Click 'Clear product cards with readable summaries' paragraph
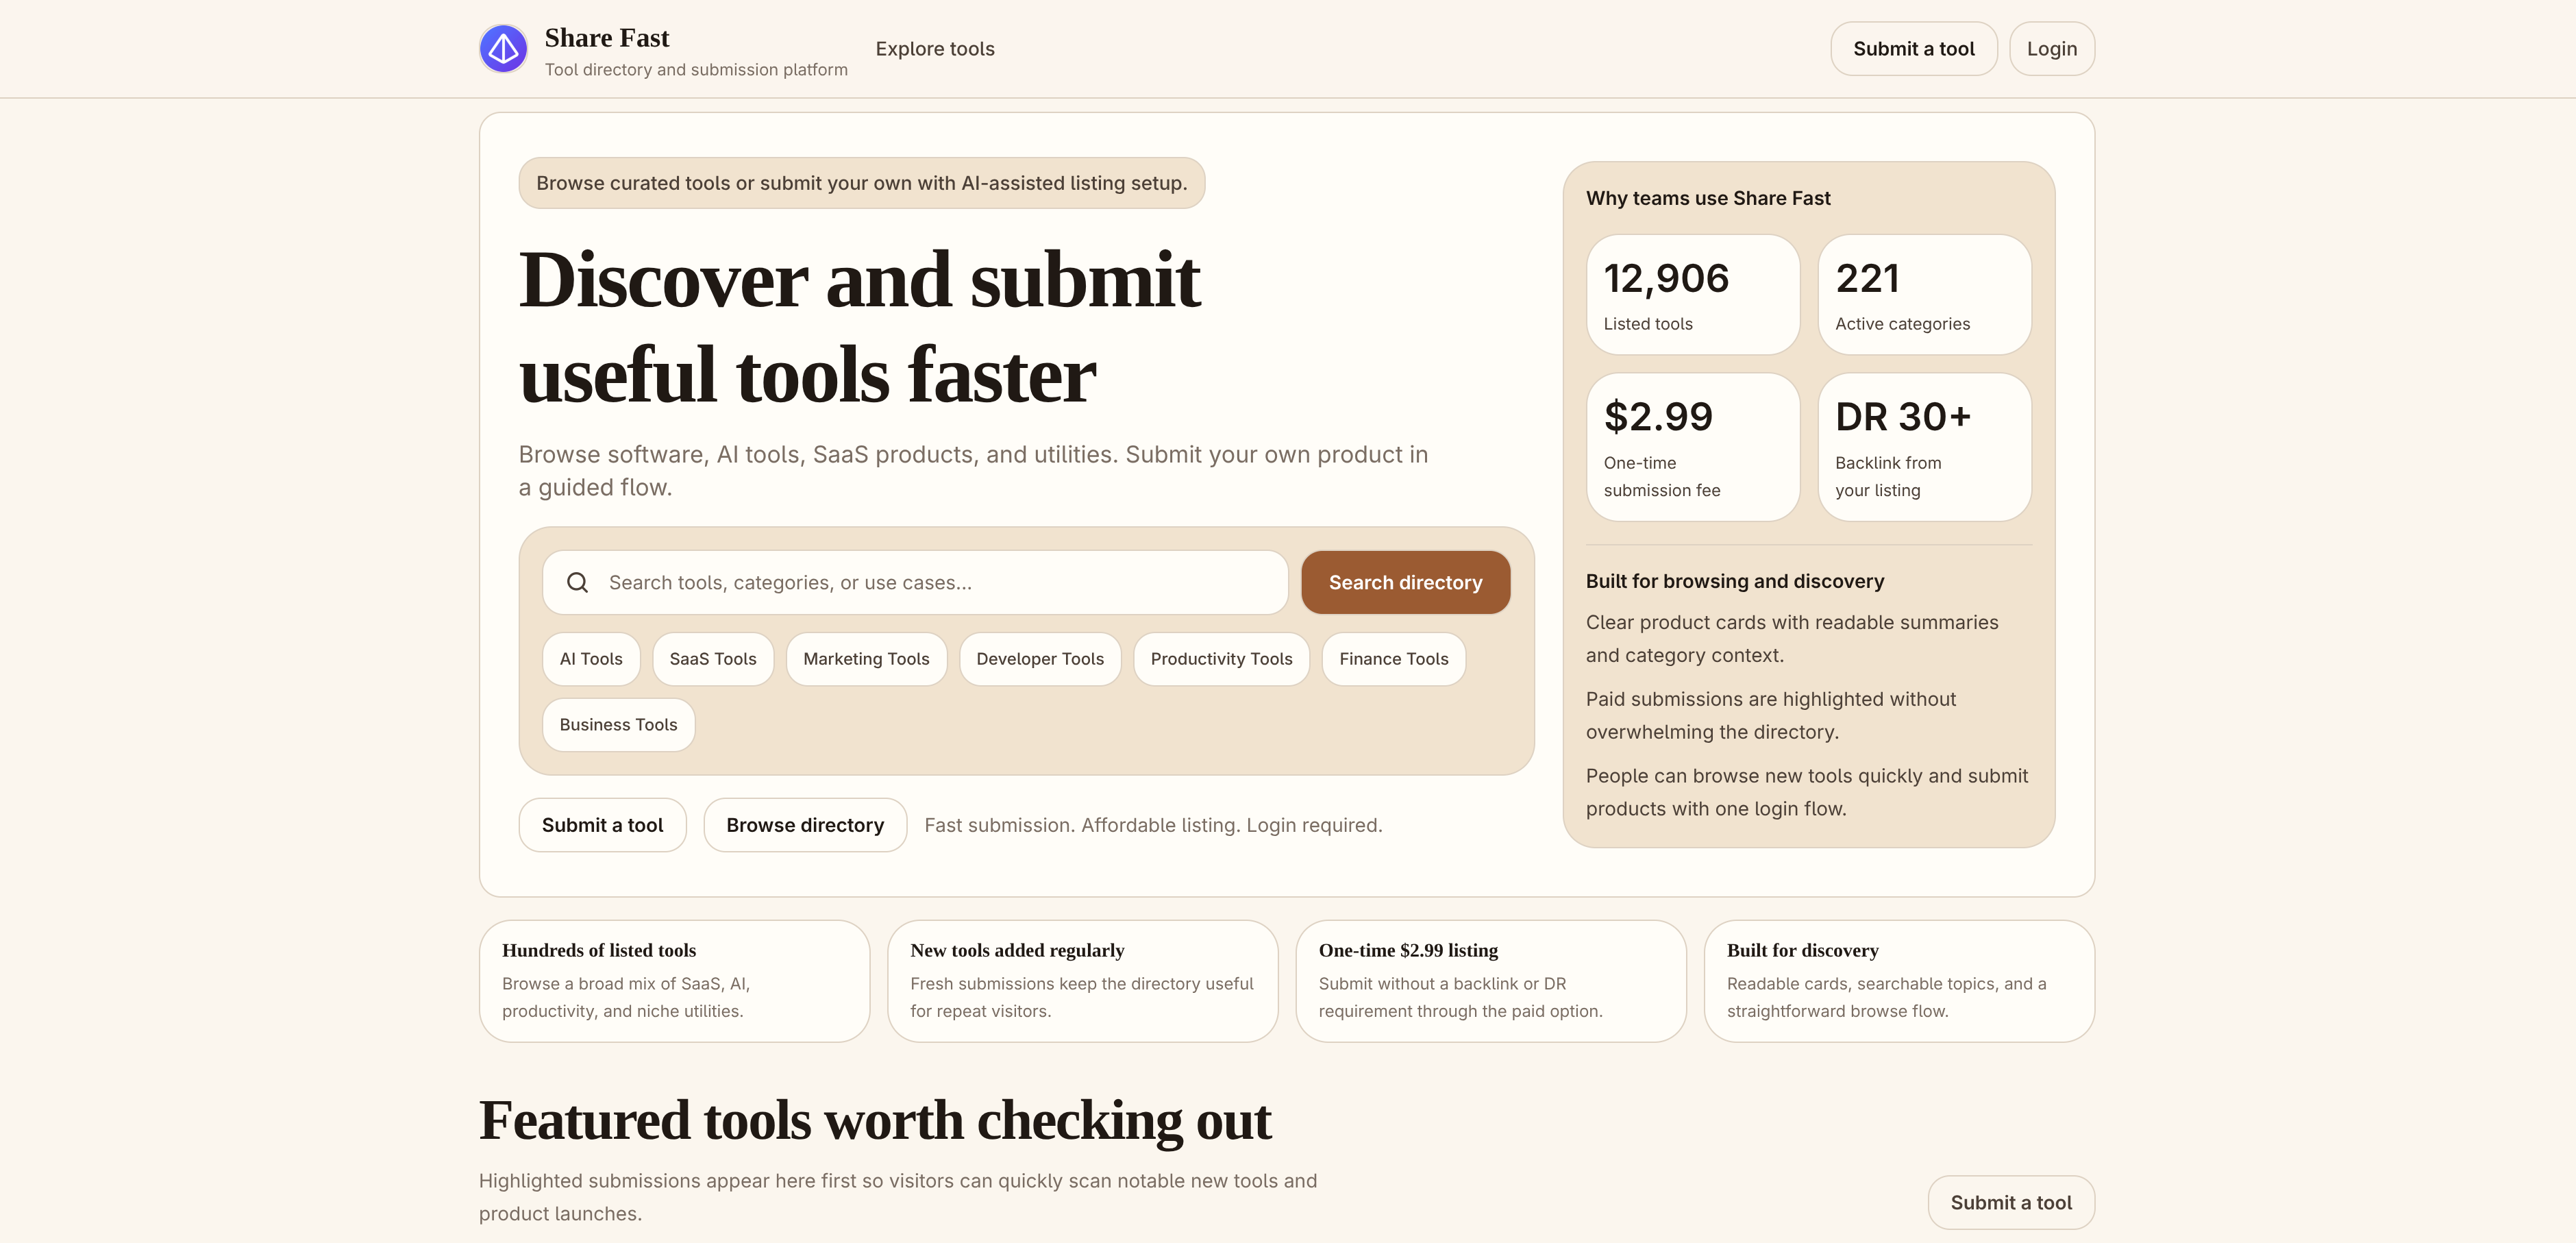 click(1792, 638)
